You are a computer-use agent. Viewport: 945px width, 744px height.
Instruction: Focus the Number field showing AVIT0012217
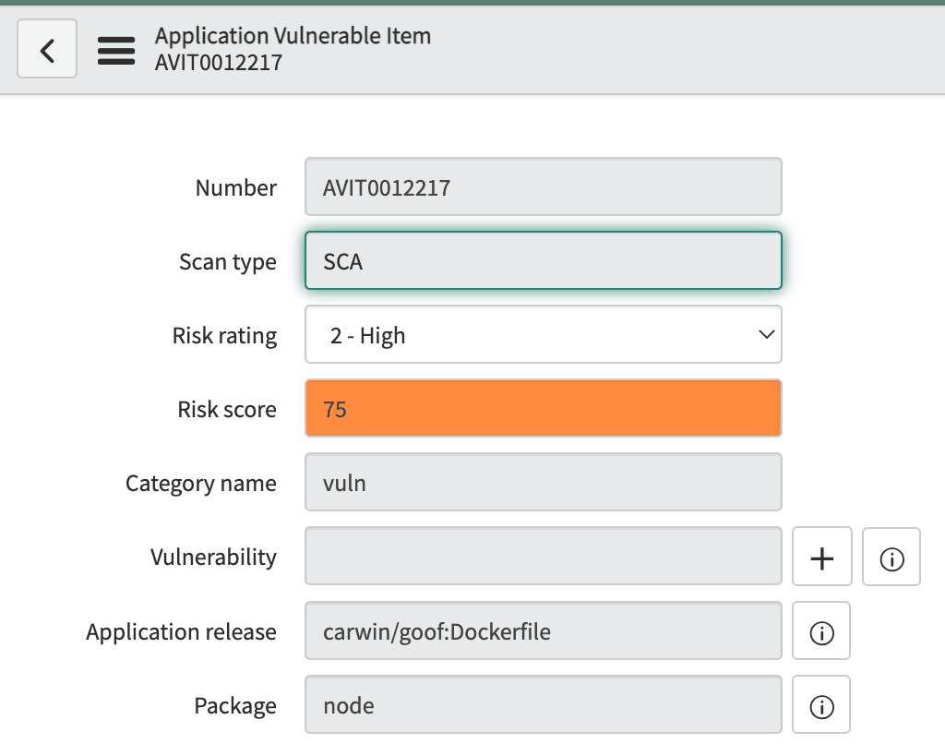click(543, 186)
